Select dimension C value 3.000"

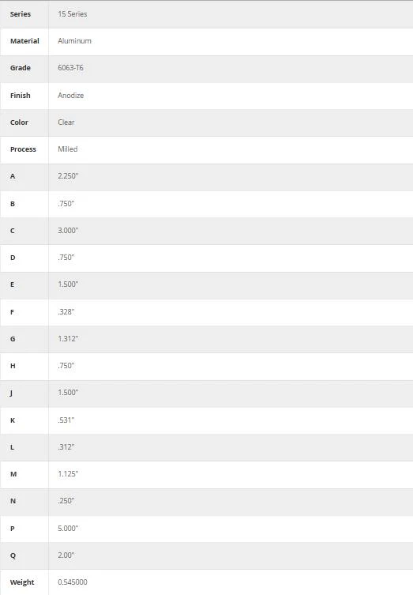[68, 230]
